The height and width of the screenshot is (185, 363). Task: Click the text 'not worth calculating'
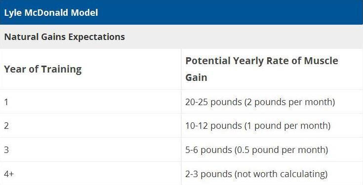281,174
